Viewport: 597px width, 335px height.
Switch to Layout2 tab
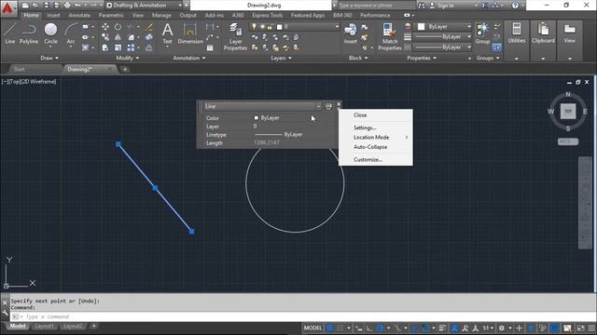point(73,326)
